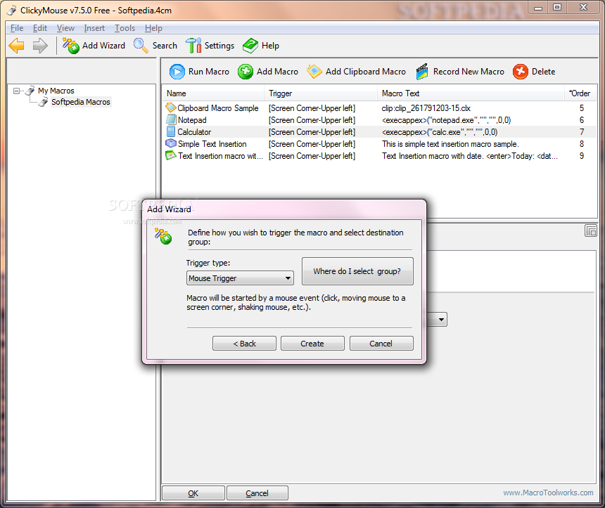Click the green Add Macro plus icon
Viewport: 605px width, 508px height.
point(246,72)
